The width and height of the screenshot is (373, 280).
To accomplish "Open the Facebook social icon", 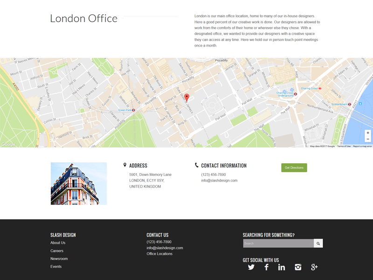I will click(266, 267).
